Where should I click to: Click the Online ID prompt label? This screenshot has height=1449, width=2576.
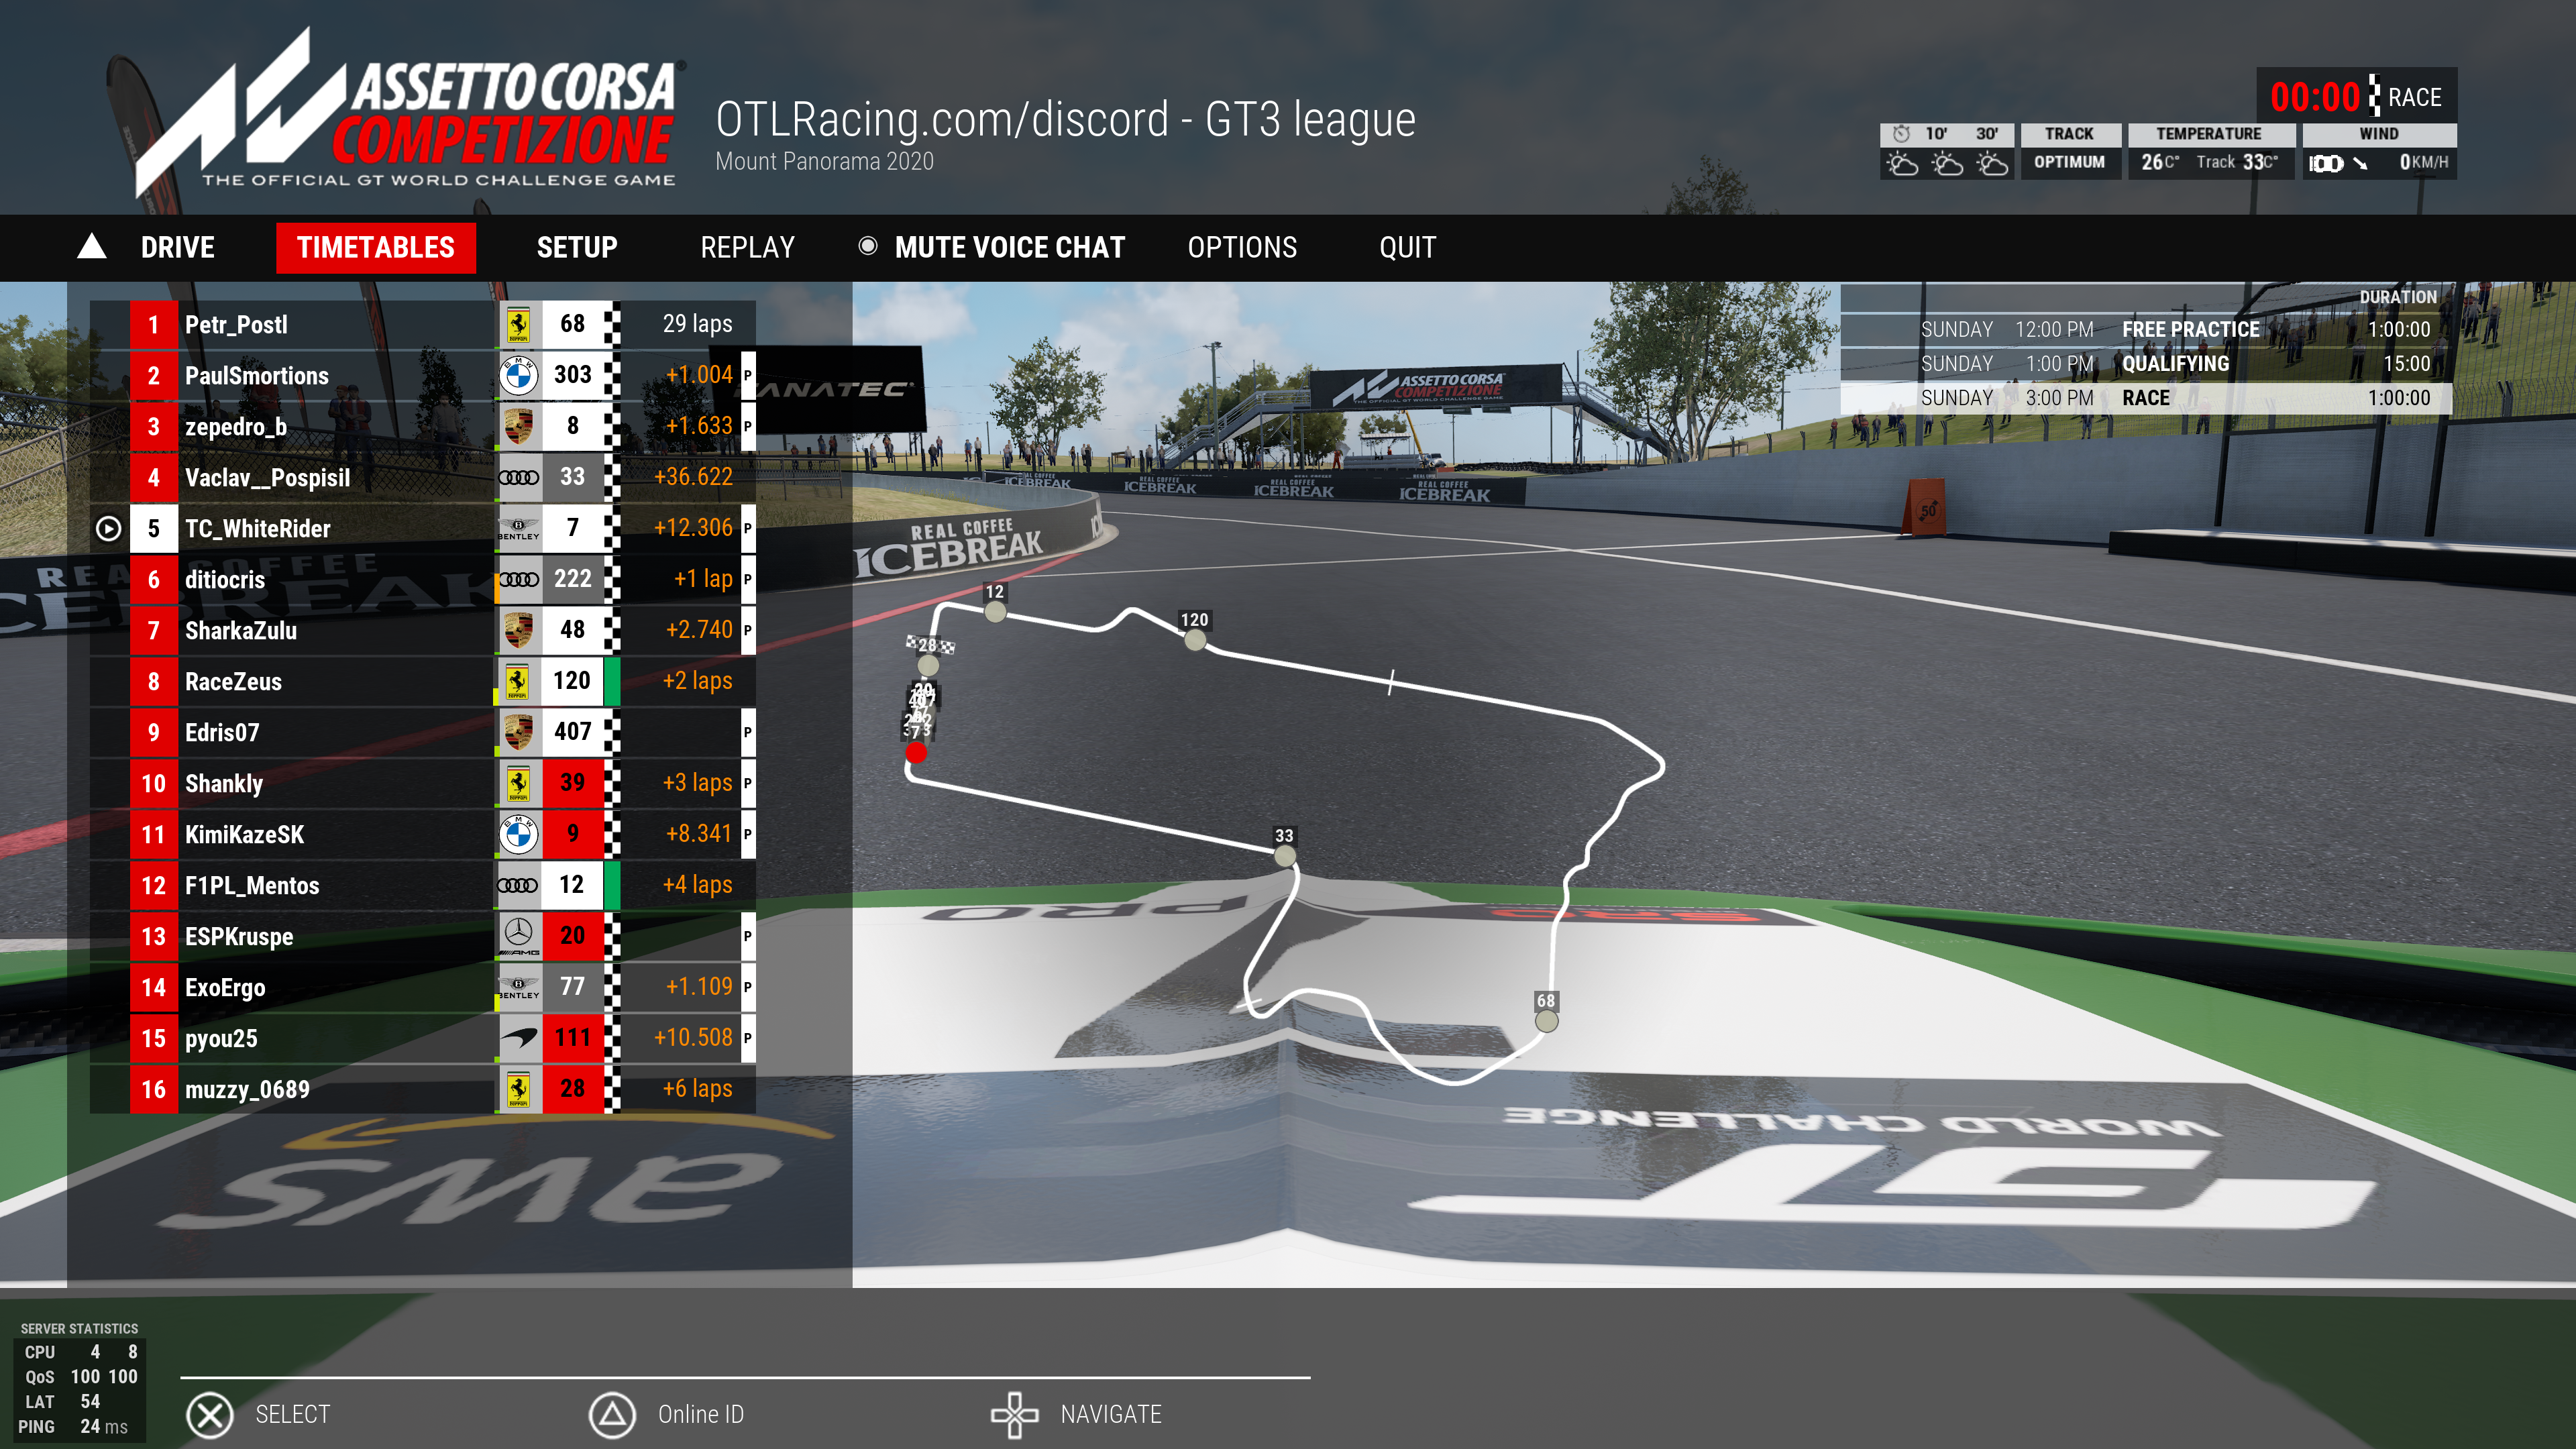point(700,1414)
